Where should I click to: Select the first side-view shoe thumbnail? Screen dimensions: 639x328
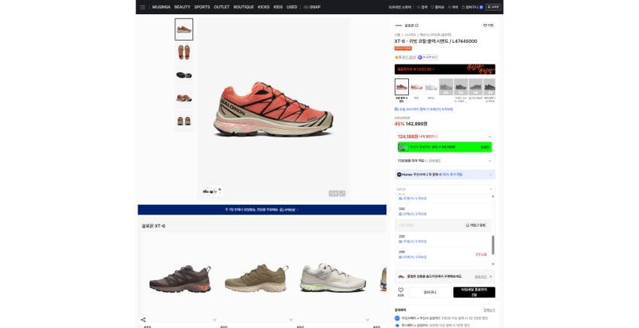pyautogui.click(x=183, y=29)
